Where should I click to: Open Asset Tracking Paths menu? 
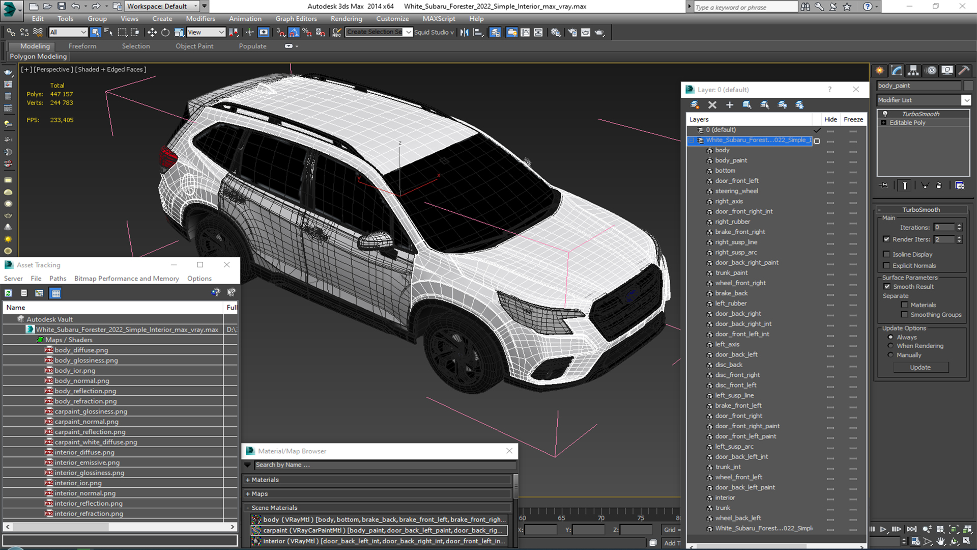(58, 279)
